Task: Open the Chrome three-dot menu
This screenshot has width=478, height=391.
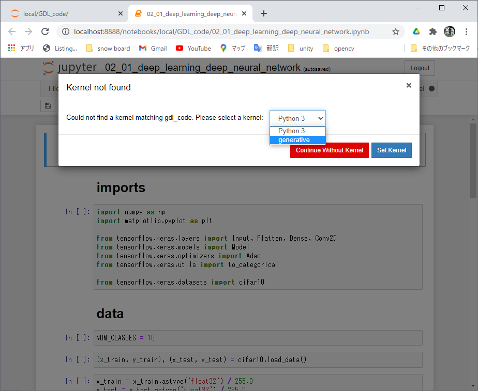Action: [x=466, y=32]
